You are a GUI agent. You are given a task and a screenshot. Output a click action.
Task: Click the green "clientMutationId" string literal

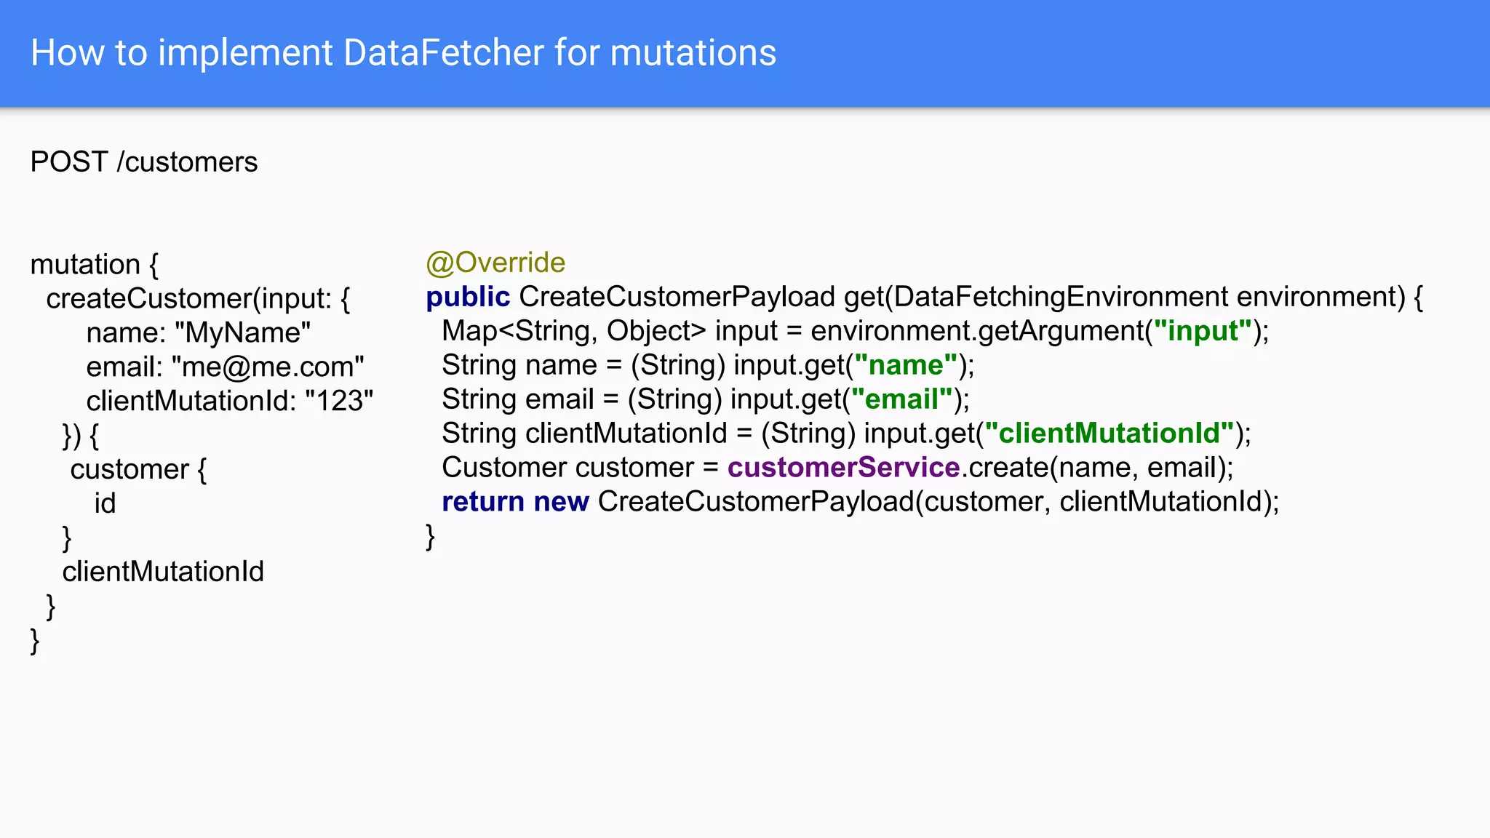(x=1109, y=434)
